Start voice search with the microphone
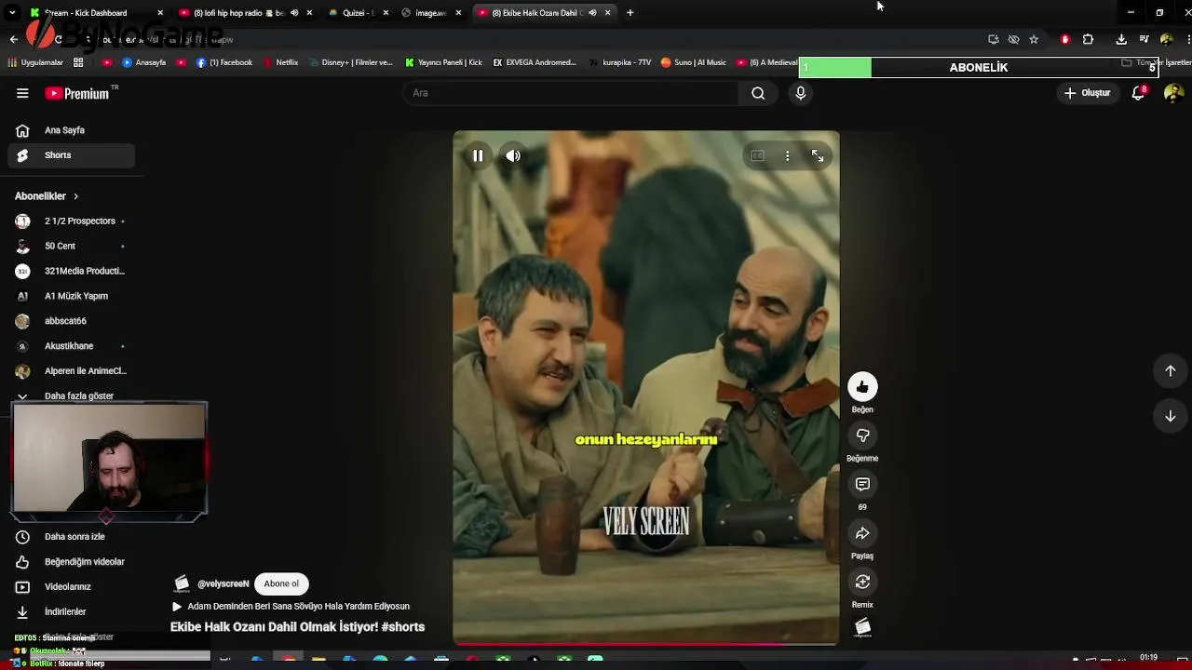This screenshot has width=1192, height=670. [800, 93]
